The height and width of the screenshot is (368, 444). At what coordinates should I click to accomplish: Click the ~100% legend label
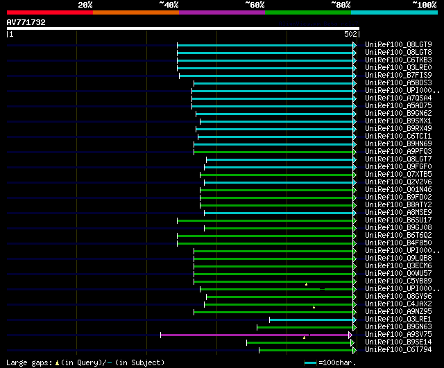(425, 5)
